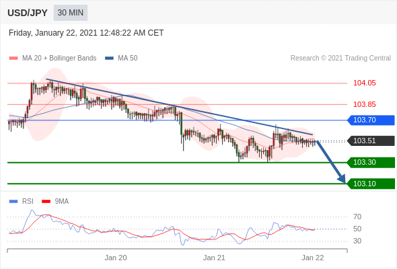The width and height of the screenshot is (397, 269).
Task: Click the 104.05 resistance label
Action: (x=364, y=83)
